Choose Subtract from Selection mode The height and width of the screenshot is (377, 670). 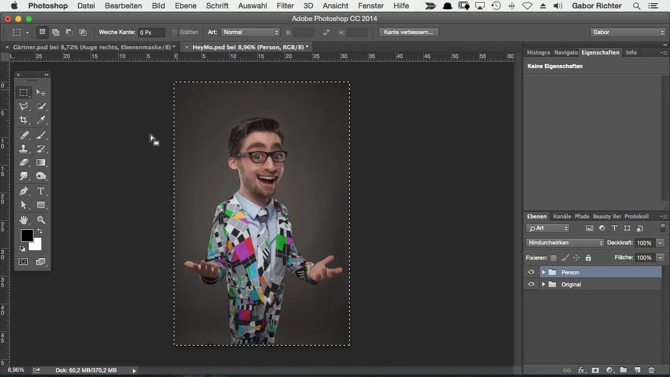[x=69, y=32]
